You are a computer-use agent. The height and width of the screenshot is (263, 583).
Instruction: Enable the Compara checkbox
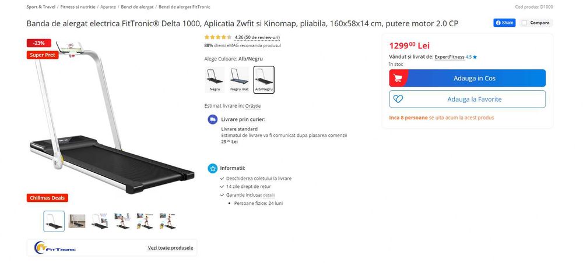point(524,23)
